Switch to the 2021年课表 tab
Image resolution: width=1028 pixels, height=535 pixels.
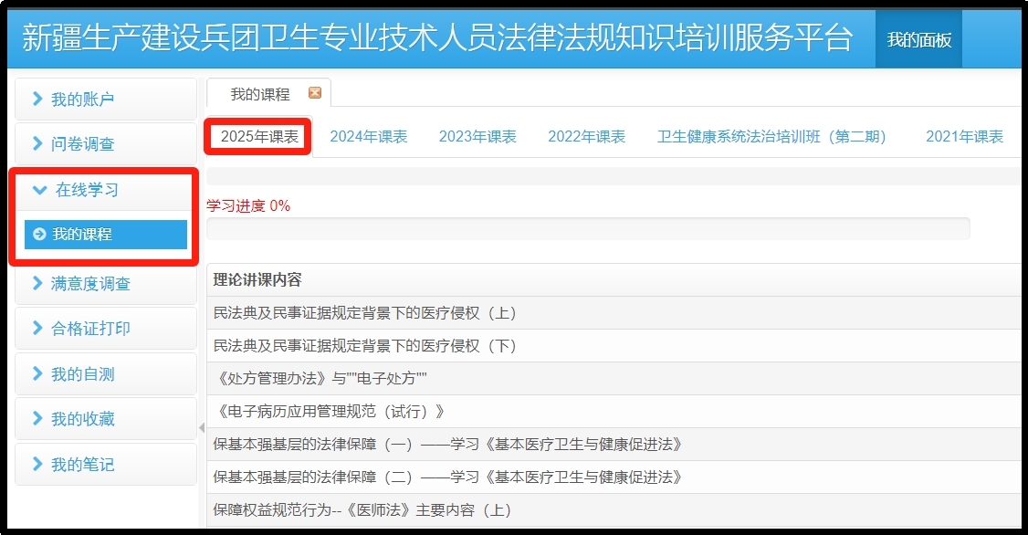[964, 137]
